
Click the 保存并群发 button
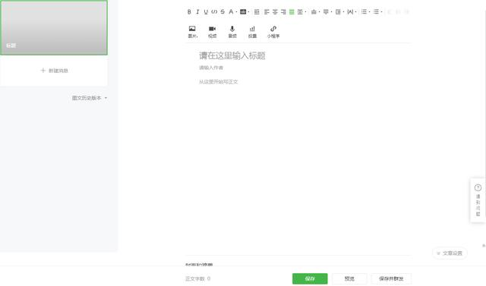[391, 278]
